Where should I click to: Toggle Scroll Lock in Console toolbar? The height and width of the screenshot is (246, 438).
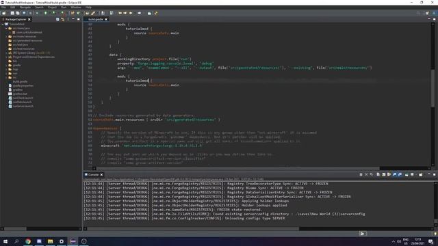tap(384, 175)
